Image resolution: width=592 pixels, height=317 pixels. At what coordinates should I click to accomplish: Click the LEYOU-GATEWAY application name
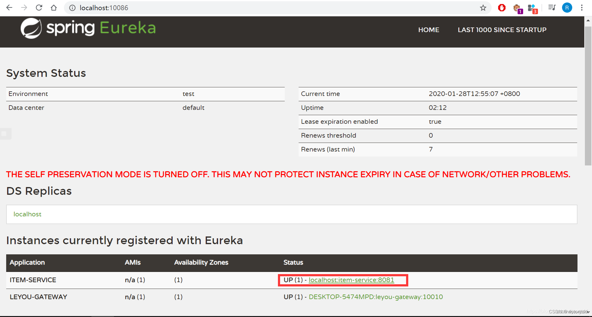point(38,297)
